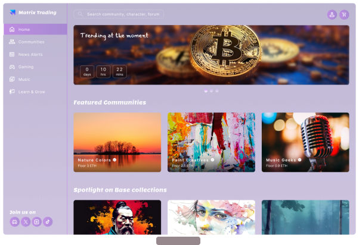
Task: Go to Home in sidebar
Action: (35, 29)
